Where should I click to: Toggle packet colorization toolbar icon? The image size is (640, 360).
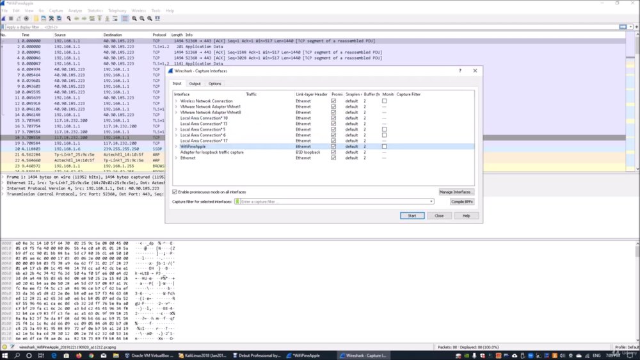tap(125, 19)
